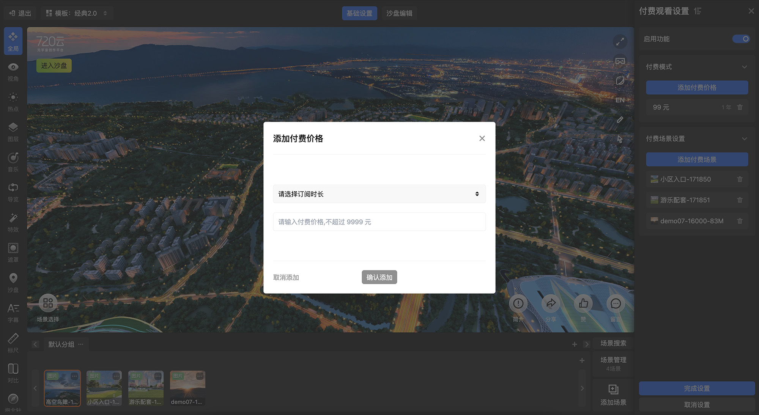Remove 游乐配套-171851 from paid scenes
The height and width of the screenshot is (415, 759).
tap(740, 200)
